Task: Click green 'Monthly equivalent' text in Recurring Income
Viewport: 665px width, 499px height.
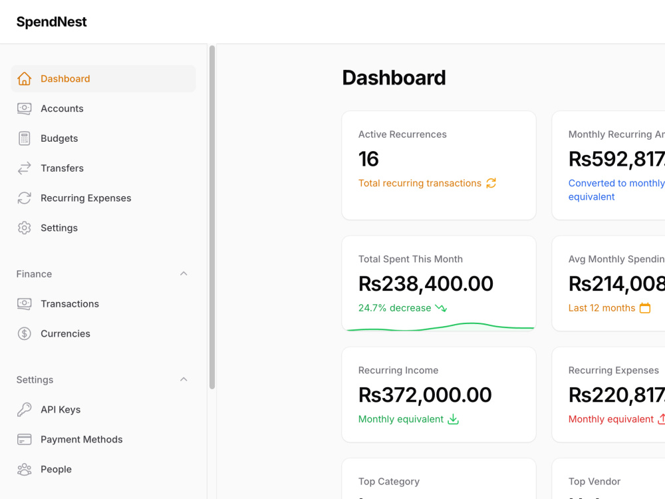Action: [401, 419]
